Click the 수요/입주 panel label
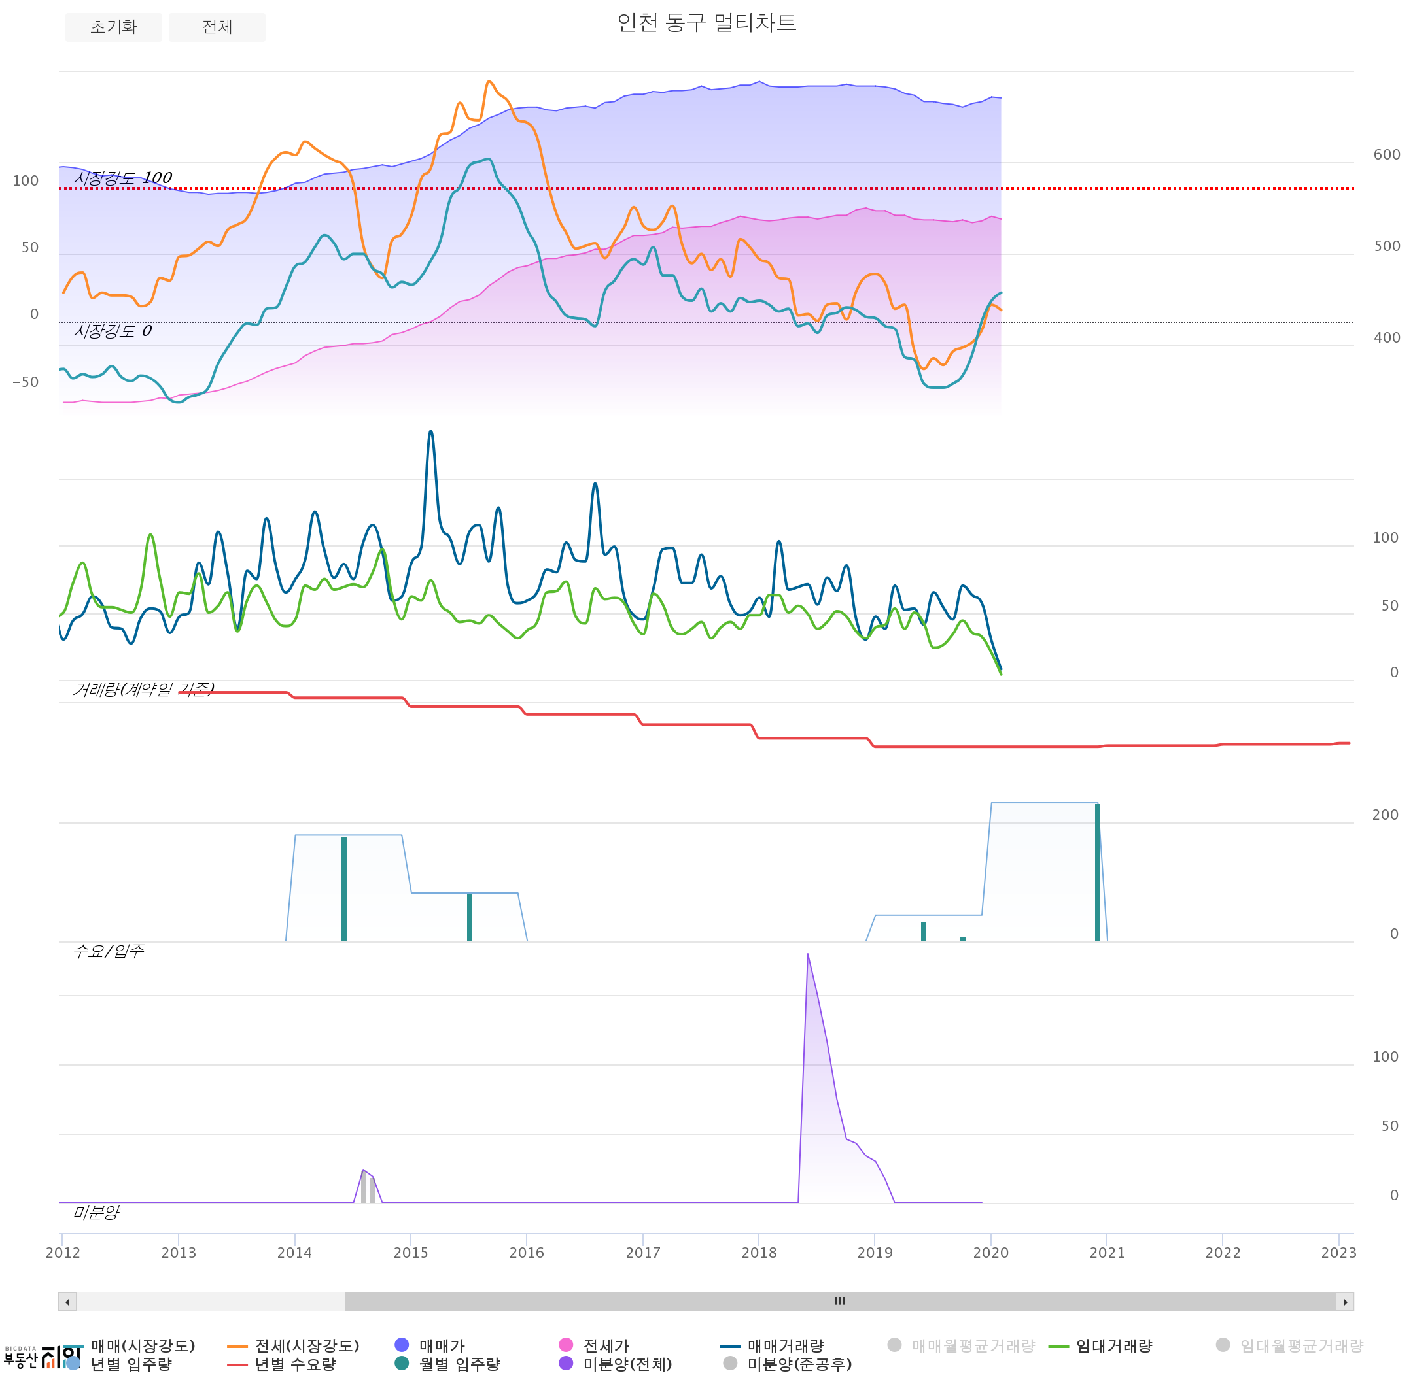Image resolution: width=1413 pixels, height=1399 pixels. click(x=108, y=951)
